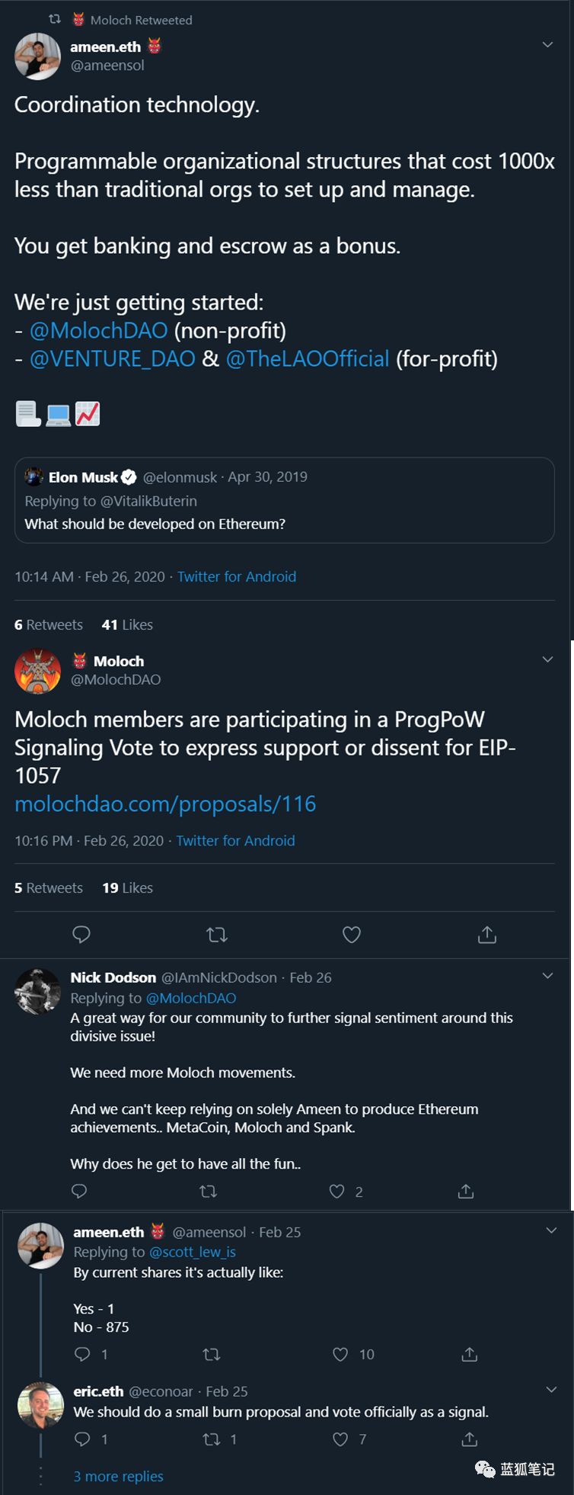
Task: Reply to Moloch's ProgPoW tweet
Action: point(81,935)
